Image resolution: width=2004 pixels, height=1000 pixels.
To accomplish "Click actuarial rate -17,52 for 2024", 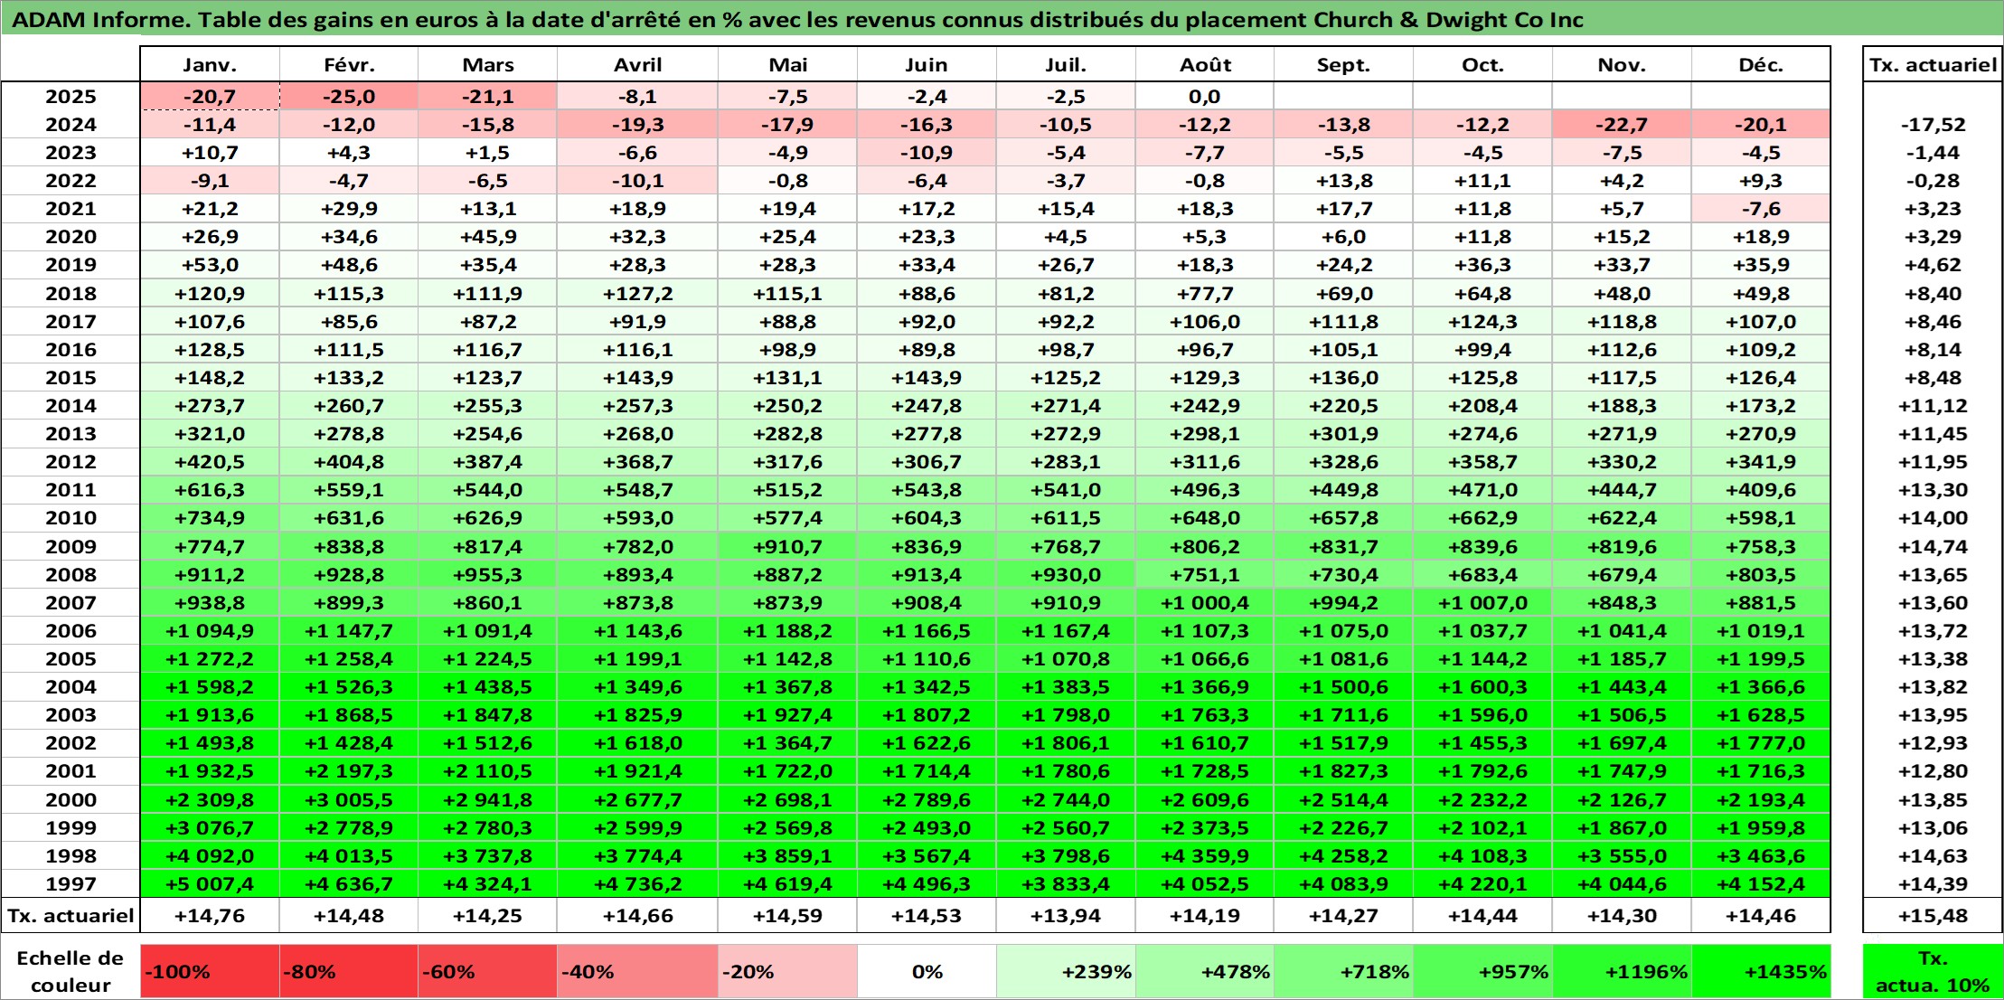I will (x=1933, y=125).
